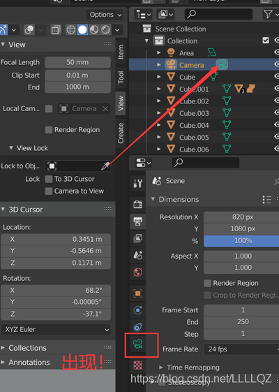The height and width of the screenshot is (392, 279).
Task: Select wireframe viewport shading
Action: [71, 30]
